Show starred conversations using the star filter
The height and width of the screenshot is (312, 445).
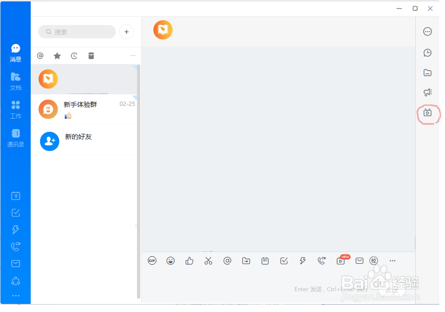pos(57,55)
